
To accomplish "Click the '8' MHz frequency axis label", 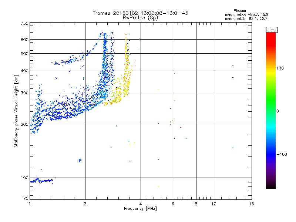I will coord(196,204).
